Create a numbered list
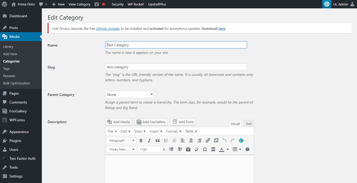Image resolution: width=357 pixels, height=183 pixels. coord(174,141)
